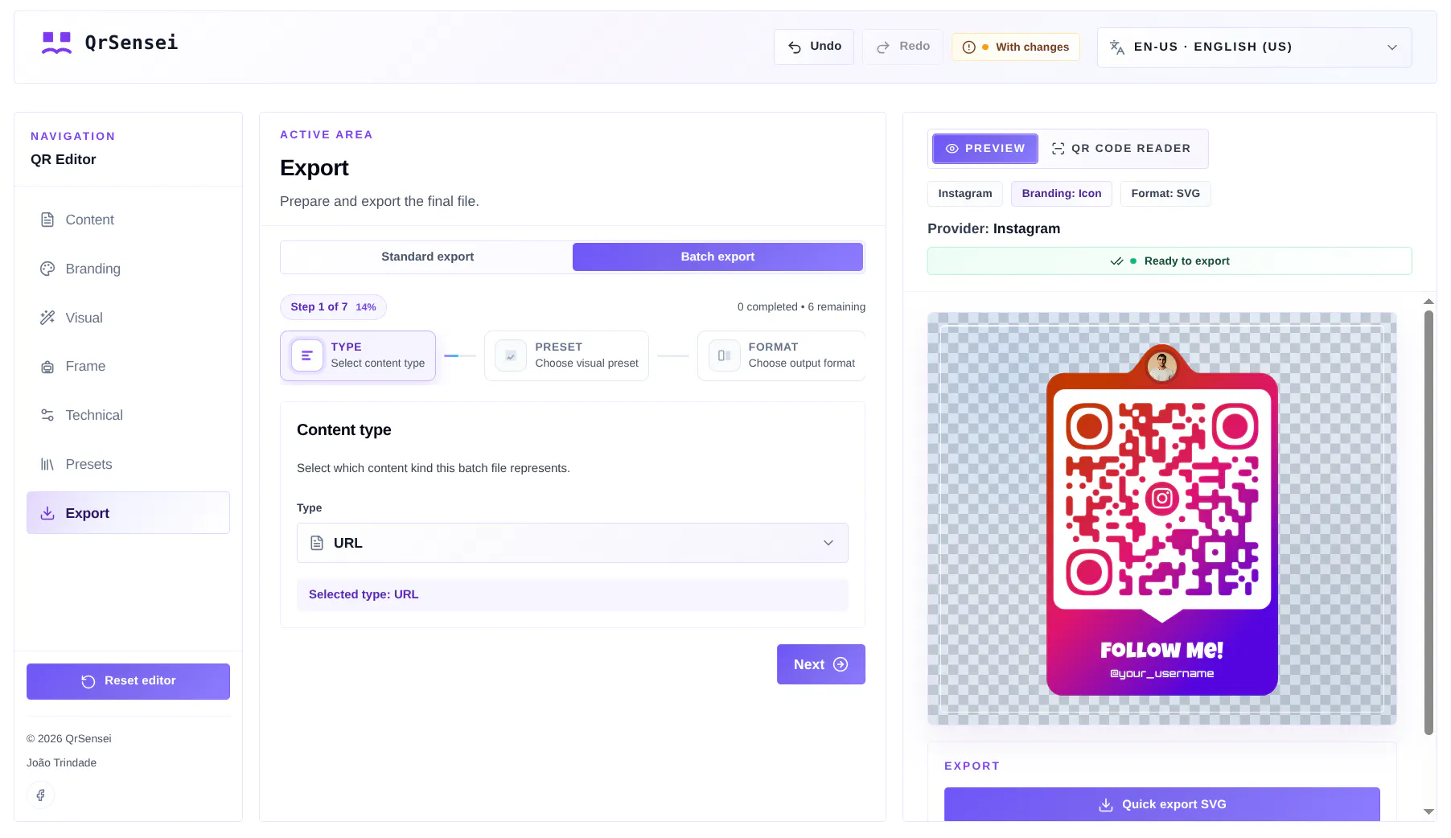Click the Branding: Icon chip

pyautogui.click(x=1062, y=194)
